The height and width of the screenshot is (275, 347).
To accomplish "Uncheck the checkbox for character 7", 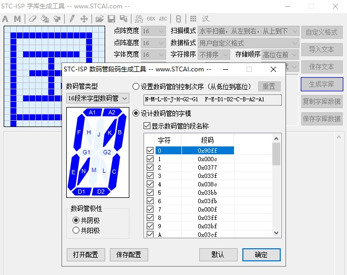I will 150,209.
